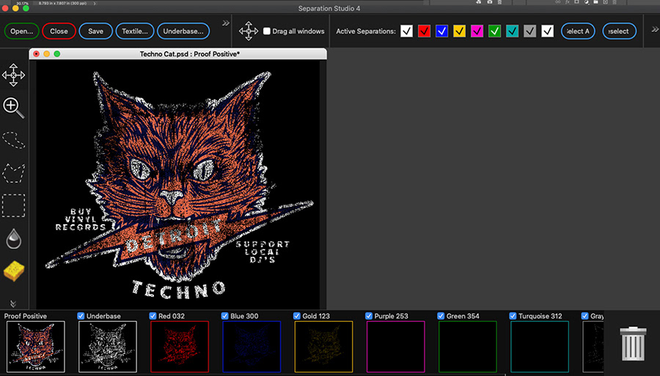Select the ink drop tool

pos(13,238)
